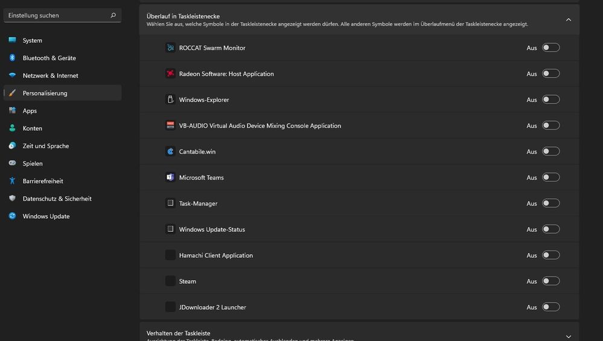Click the ROCCAT Swarm Monitor app icon
The width and height of the screenshot is (603, 341).
coord(170,48)
